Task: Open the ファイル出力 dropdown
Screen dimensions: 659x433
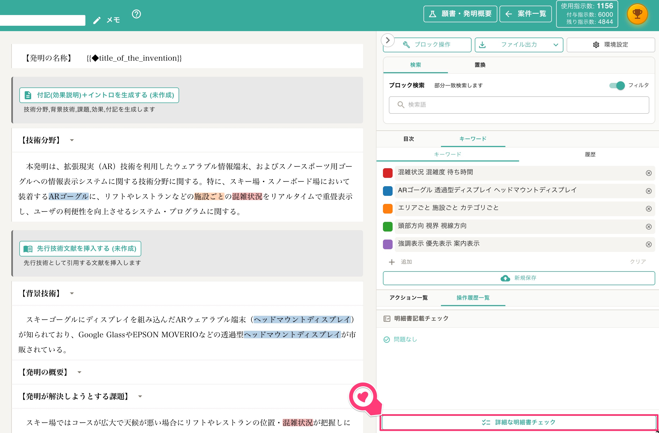Action: (519, 45)
